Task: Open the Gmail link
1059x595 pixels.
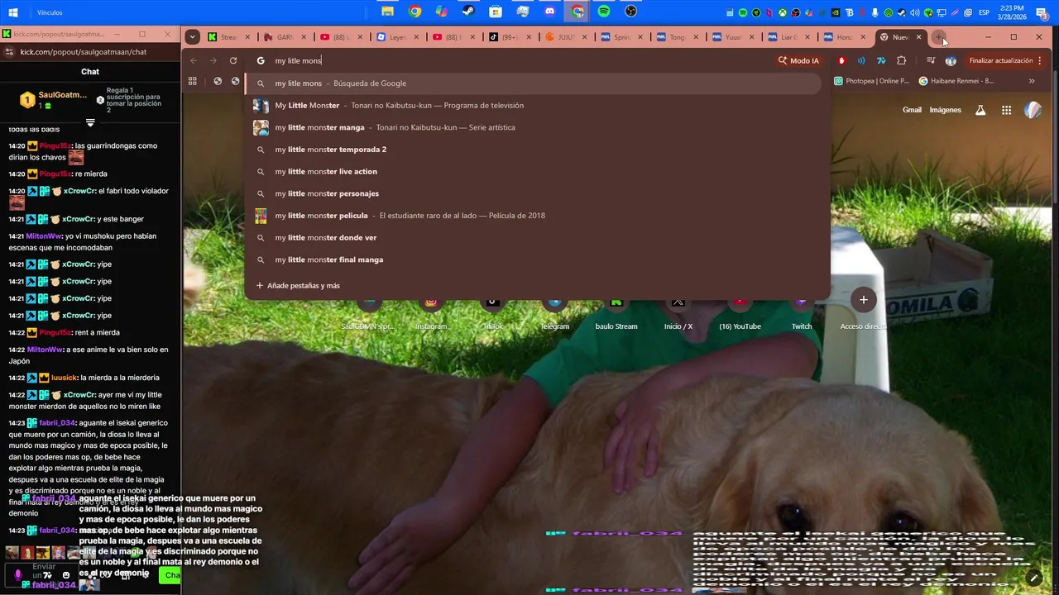Action: pyautogui.click(x=912, y=110)
